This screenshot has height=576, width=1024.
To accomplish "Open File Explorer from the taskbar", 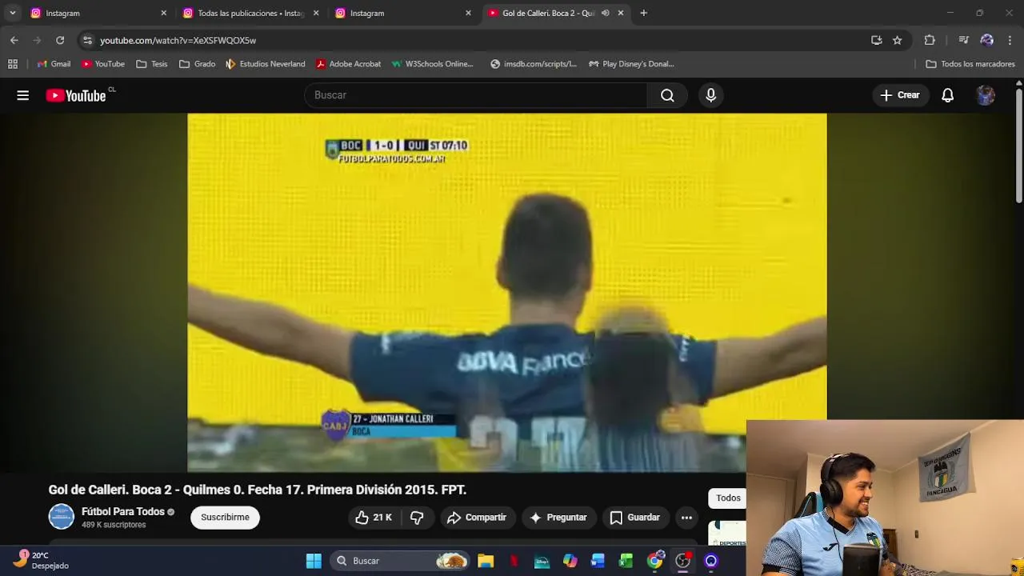I will [486, 561].
